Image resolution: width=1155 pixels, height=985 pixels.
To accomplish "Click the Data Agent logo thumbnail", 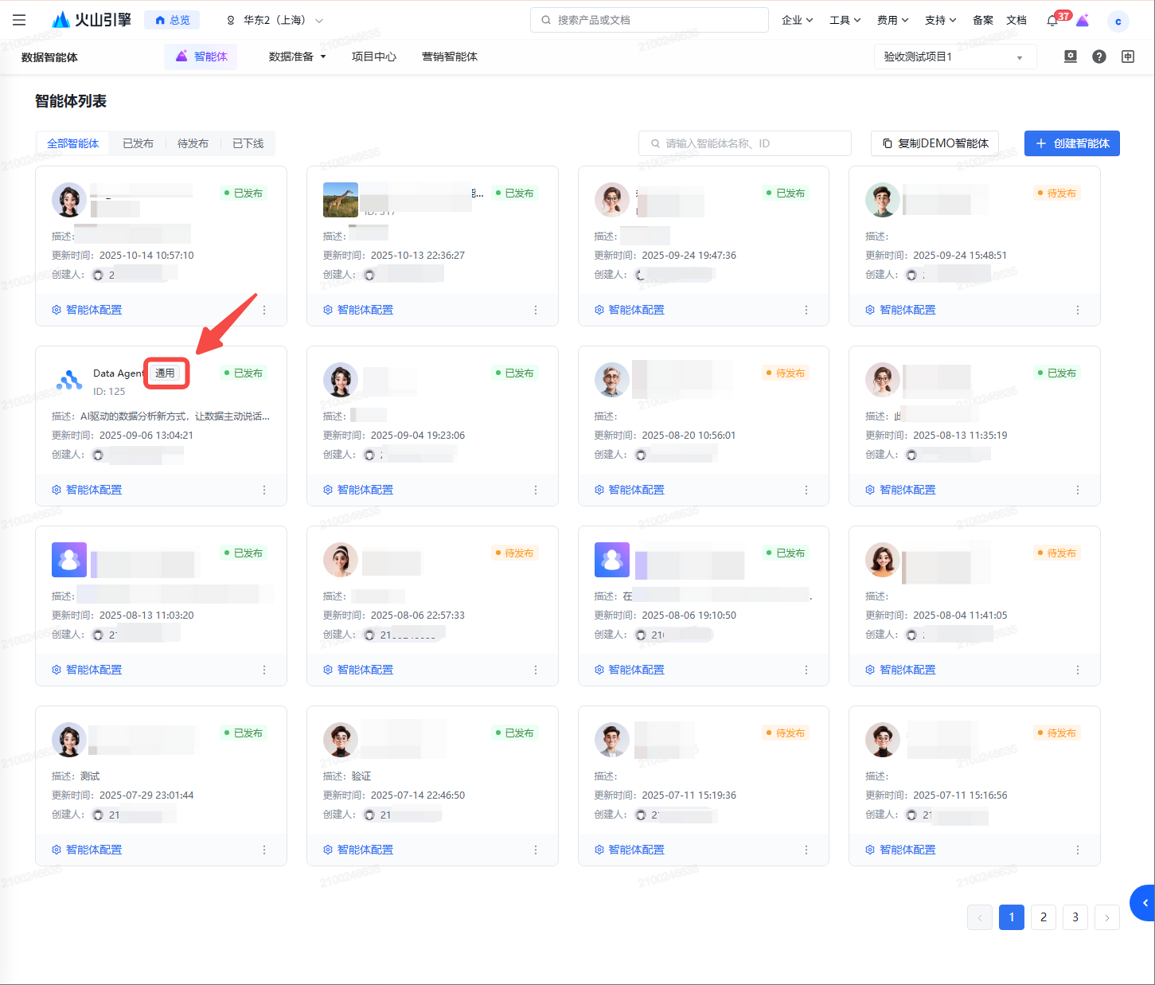I will point(69,380).
